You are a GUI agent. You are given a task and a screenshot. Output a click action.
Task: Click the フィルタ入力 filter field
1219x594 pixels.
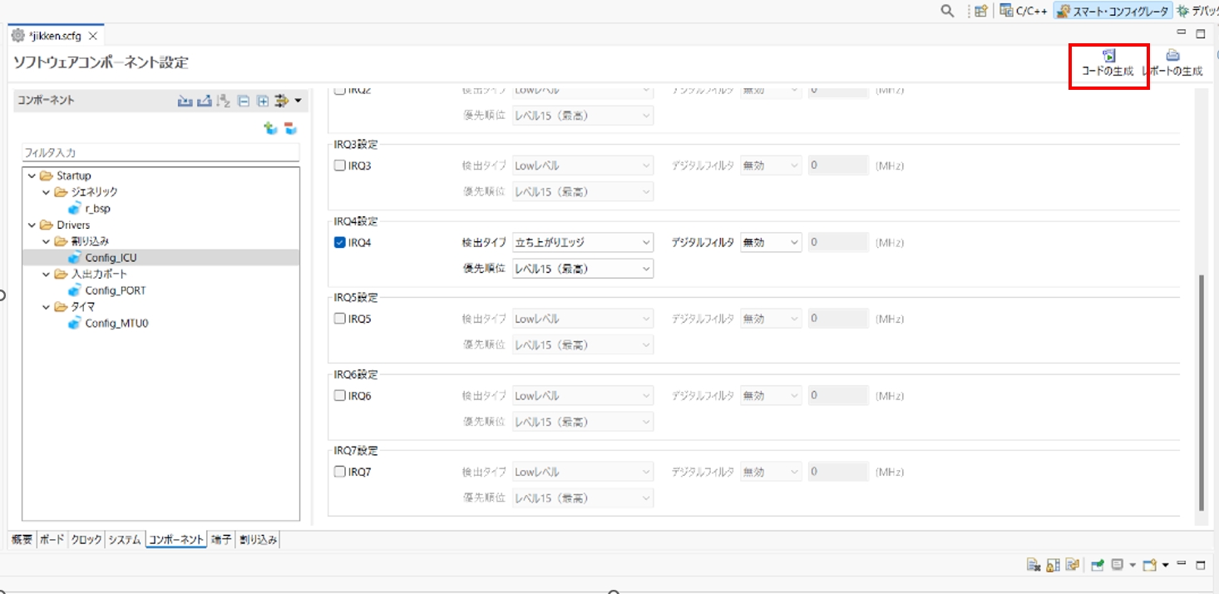(x=160, y=153)
